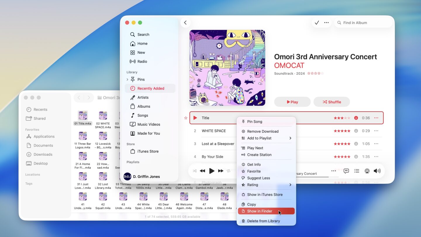Open the Up Next queue icon

coord(357,171)
